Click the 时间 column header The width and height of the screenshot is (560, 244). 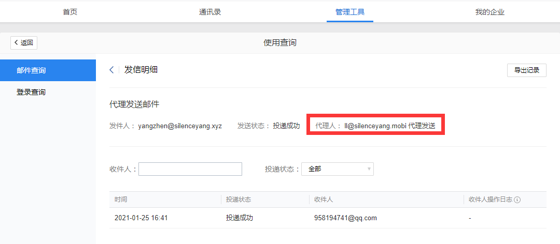[121, 200]
